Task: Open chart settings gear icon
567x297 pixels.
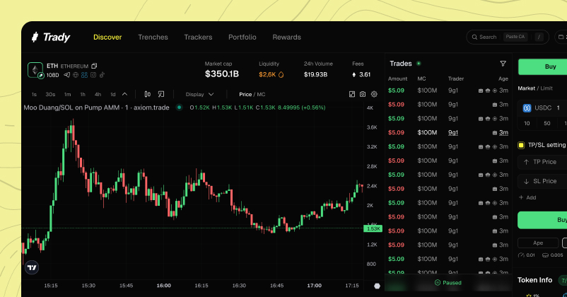Action: point(374,94)
